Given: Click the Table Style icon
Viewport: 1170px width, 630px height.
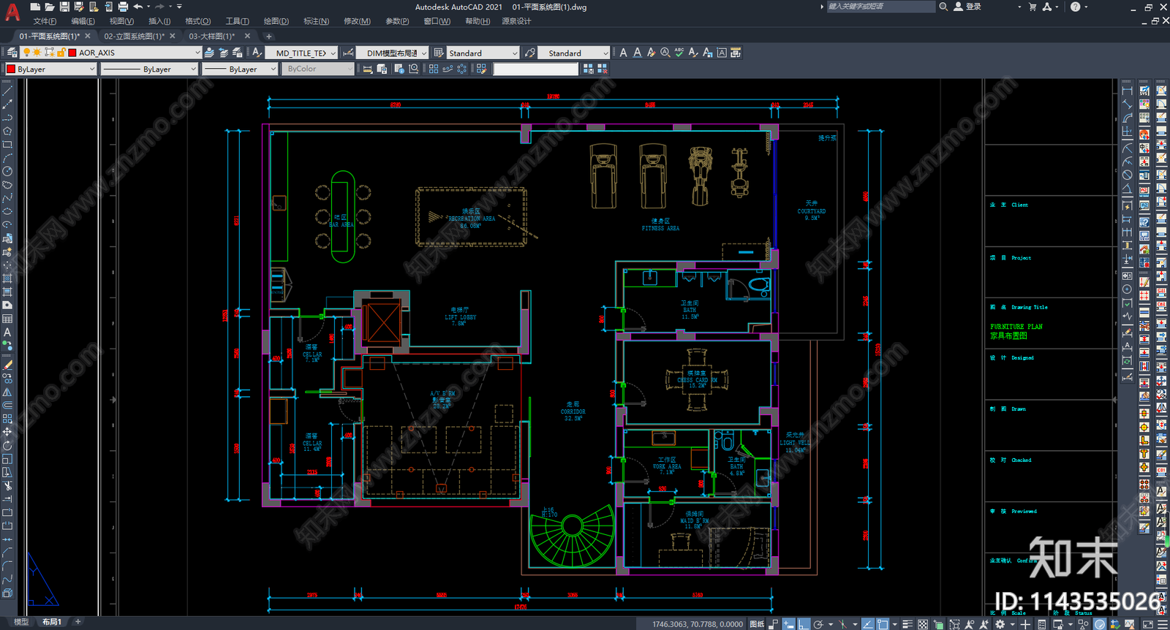Looking at the screenshot, I should coord(438,53).
